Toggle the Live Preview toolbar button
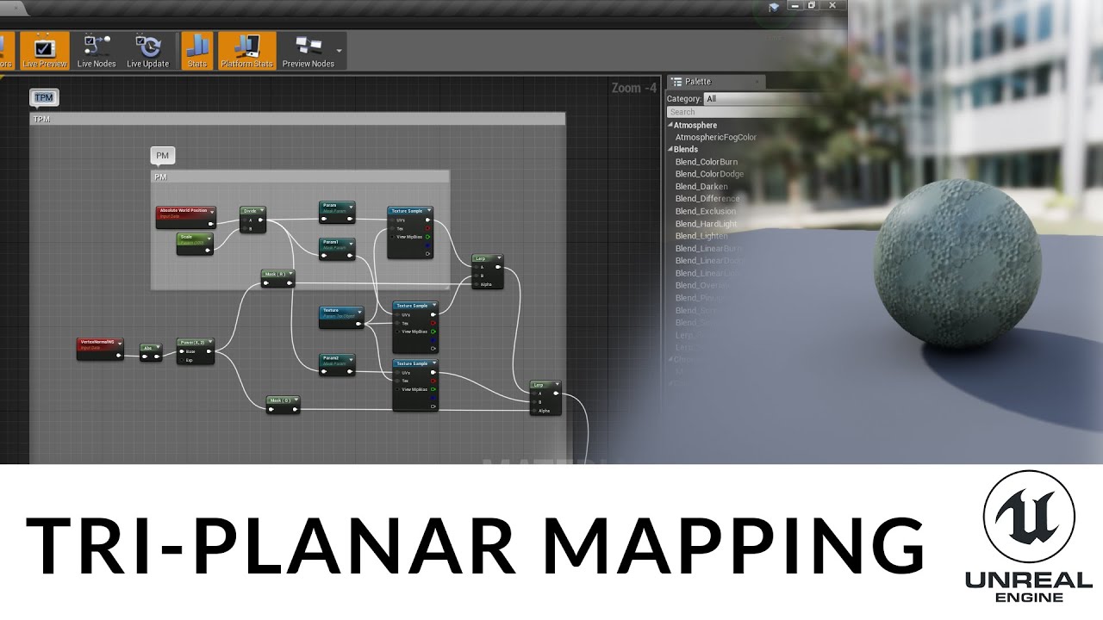The height and width of the screenshot is (620, 1103). (44, 51)
